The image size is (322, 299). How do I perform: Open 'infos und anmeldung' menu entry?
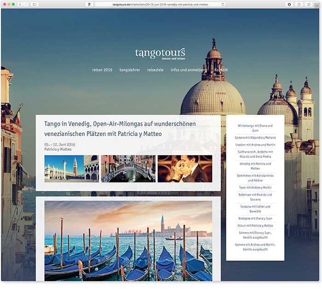[x=189, y=70]
